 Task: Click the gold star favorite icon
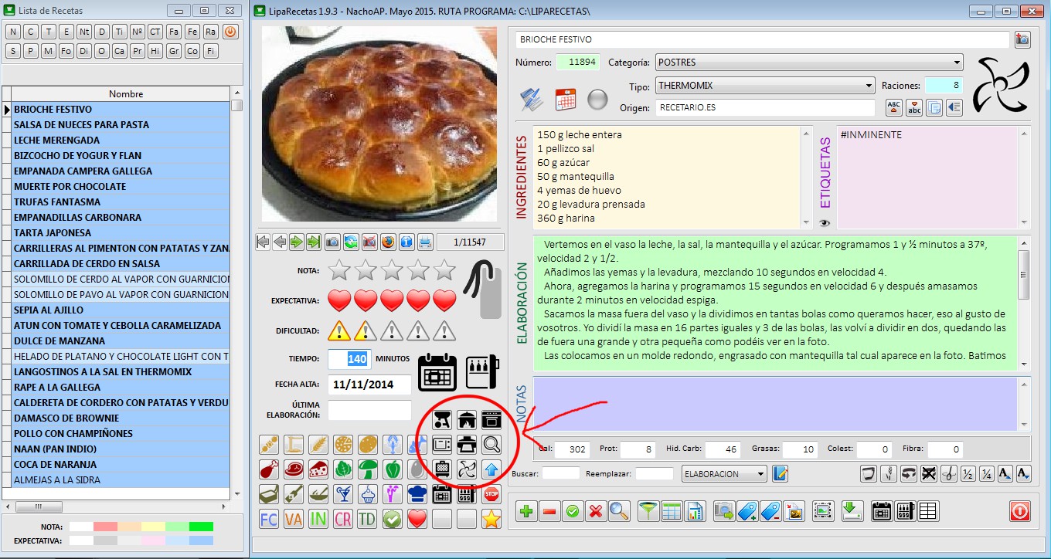(491, 519)
